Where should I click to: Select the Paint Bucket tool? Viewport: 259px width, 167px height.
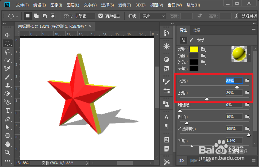[7, 102]
